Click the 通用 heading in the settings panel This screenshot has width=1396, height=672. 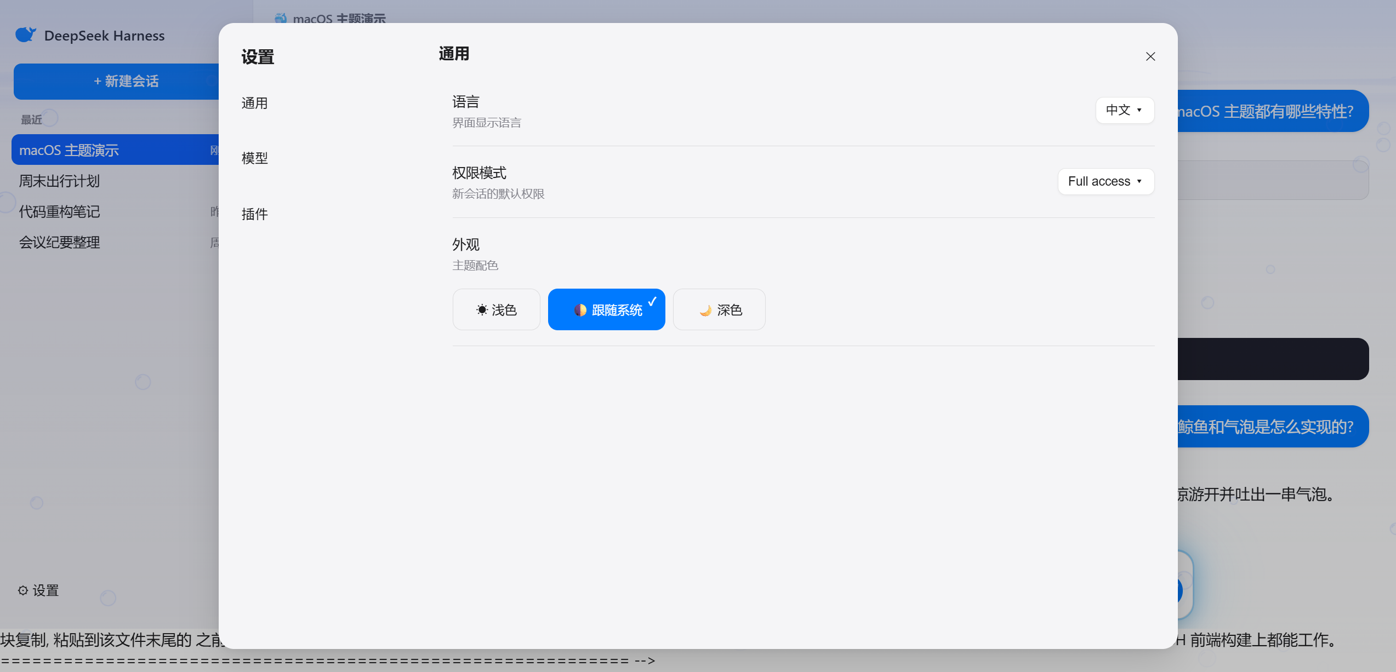point(454,54)
